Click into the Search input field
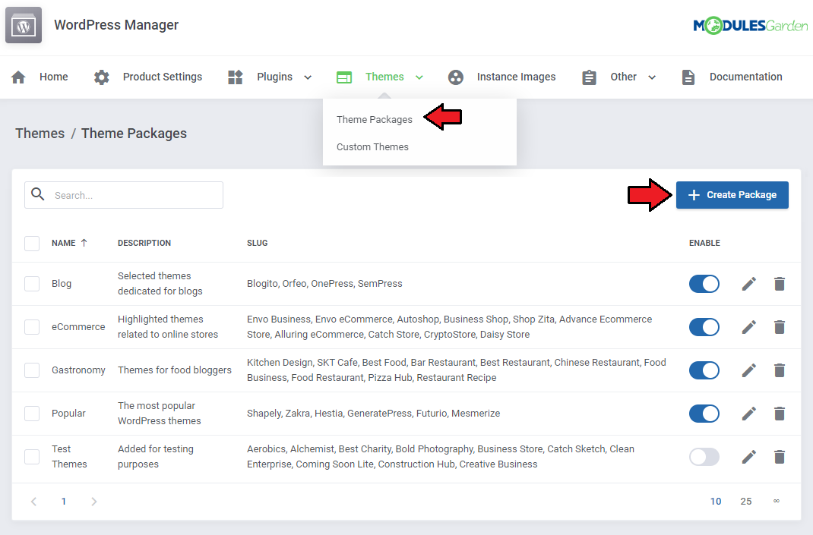Viewport: 813px width, 535px height. (124, 195)
